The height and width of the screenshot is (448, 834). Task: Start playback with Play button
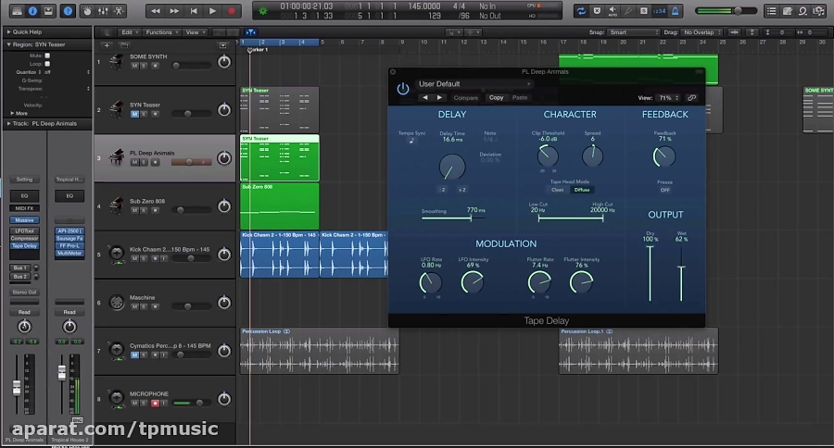pos(213,10)
